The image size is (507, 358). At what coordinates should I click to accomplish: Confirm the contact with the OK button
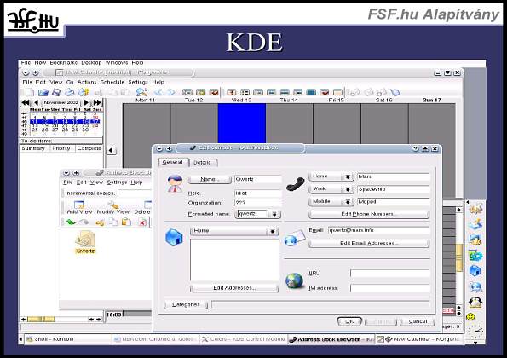(349, 321)
